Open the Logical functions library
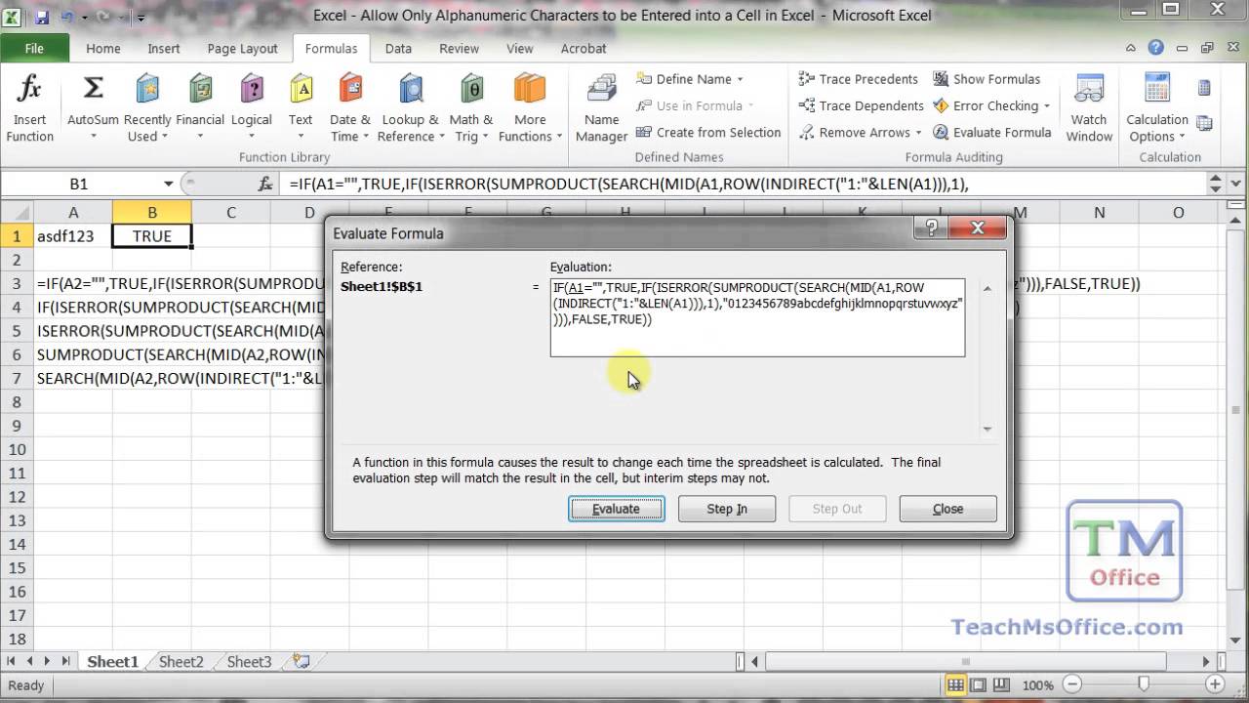 (x=252, y=108)
